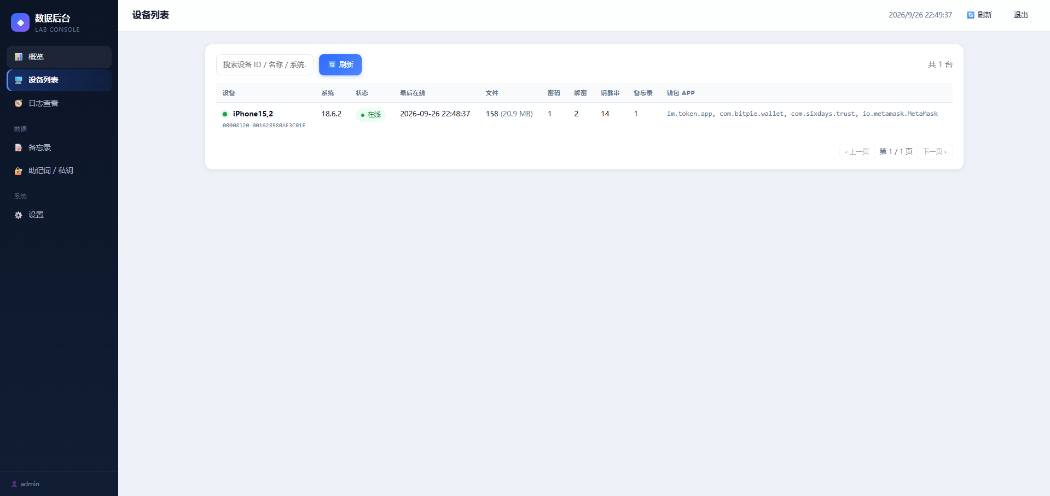Select 设备列表 in the sidebar
The height and width of the screenshot is (496, 1050).
59,80
